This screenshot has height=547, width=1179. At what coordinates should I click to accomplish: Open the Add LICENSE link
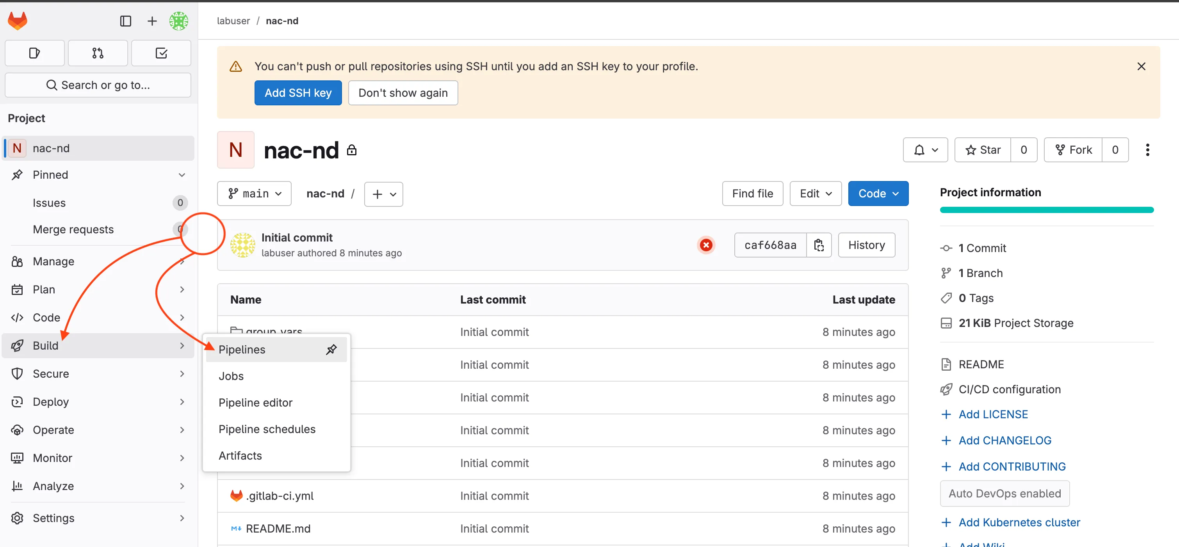(993, 414)
